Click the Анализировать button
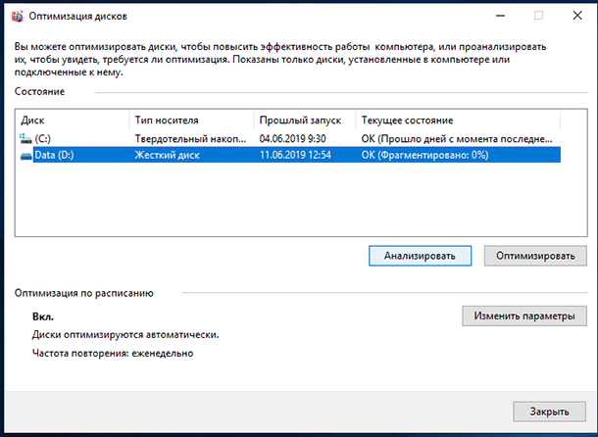Viewport: 598px width, 437px height. (x=420, y=256)
